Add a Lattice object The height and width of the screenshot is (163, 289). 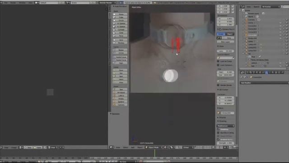tap(120, 96)
